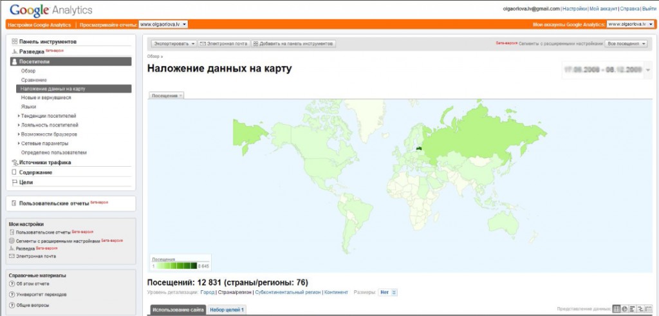Click the Справка link
The height and width of the screenshot is (316, 659).
pyautogui.click(x=629, y=8)
